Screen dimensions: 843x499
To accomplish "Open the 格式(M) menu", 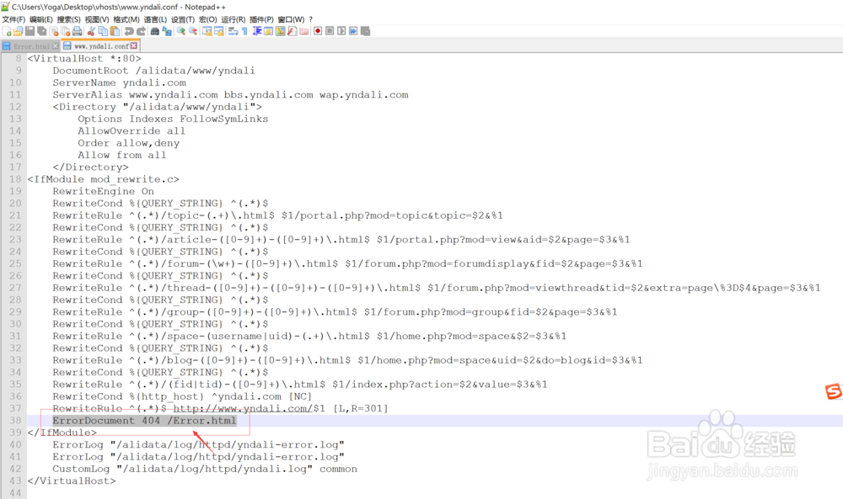I will [x=126, y=19].
